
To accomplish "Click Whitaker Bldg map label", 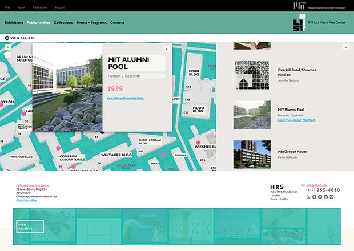I will point(116,155).
